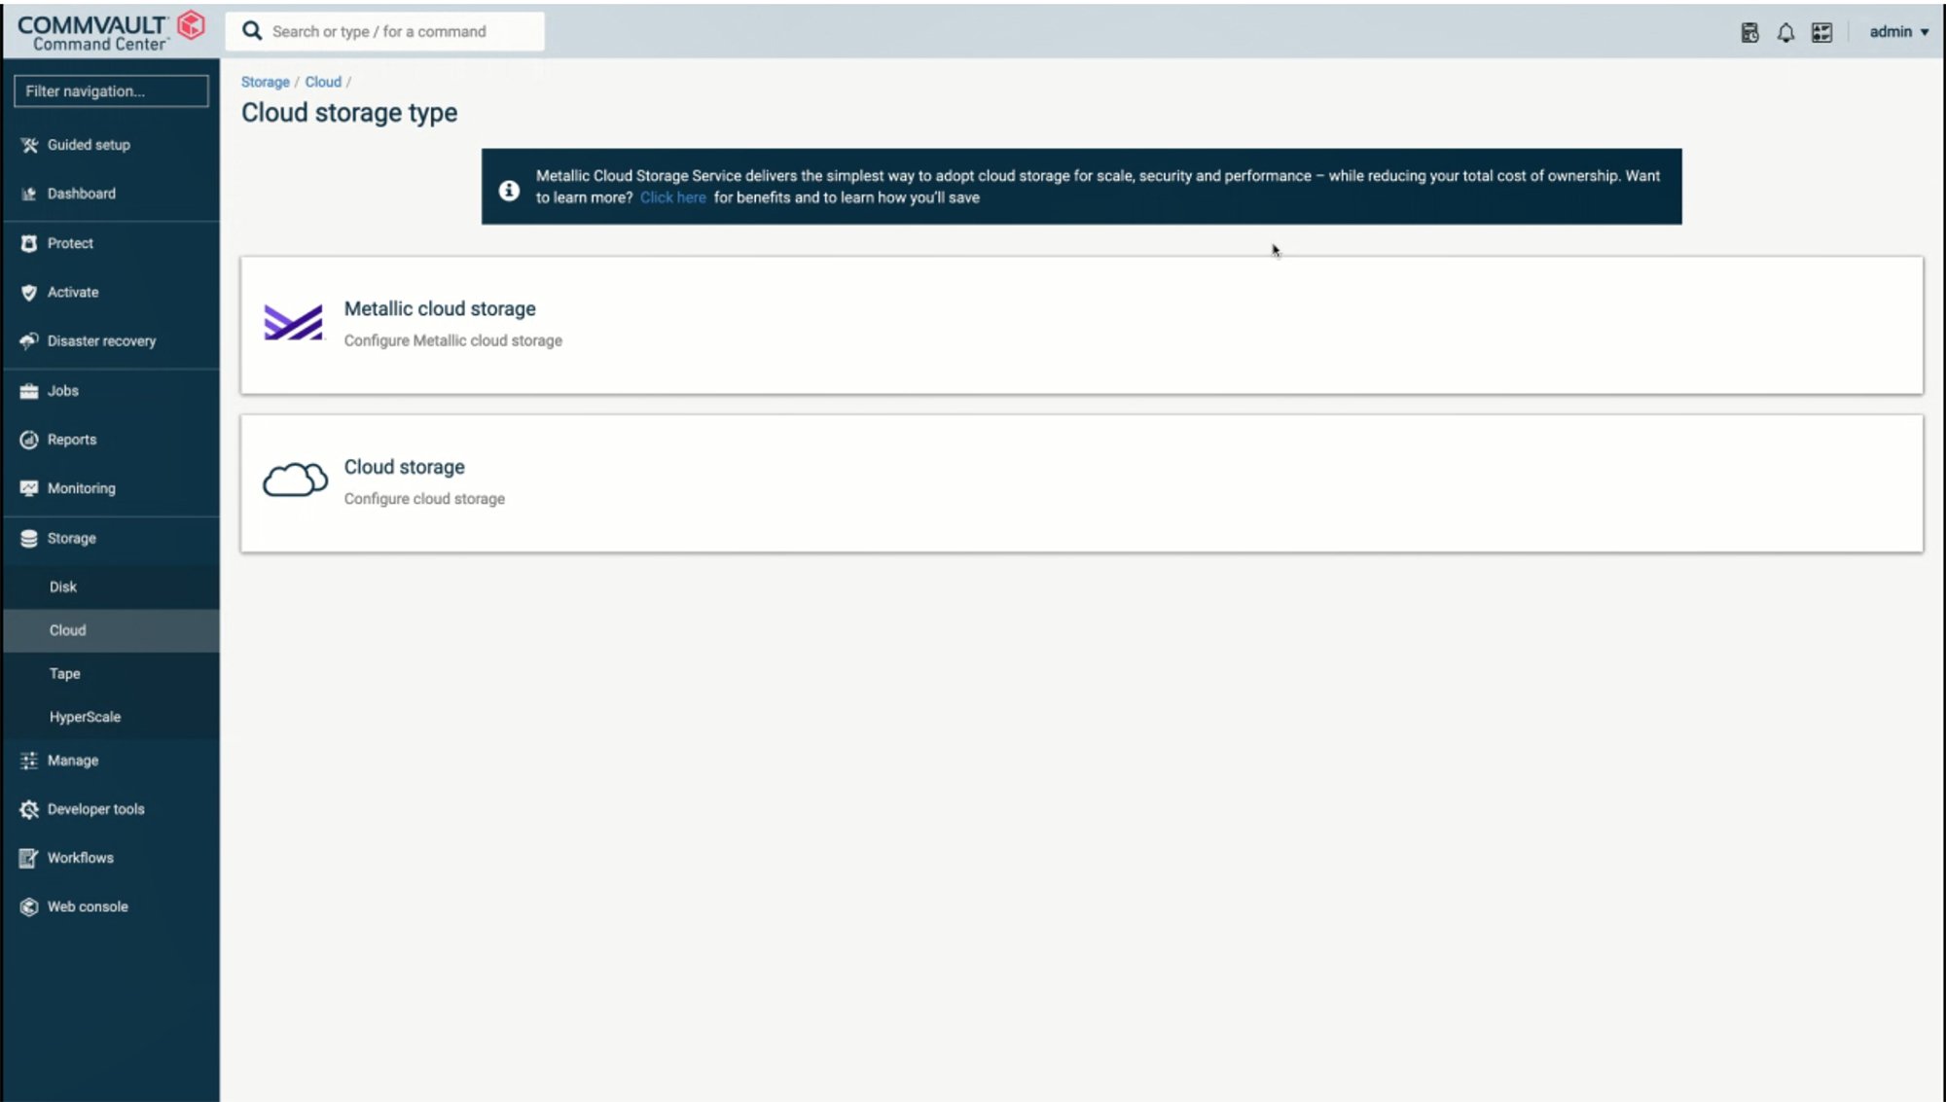Open the Storage breadcrumb link
Screen dimensions: 1946x1102
pyautogui.click(x=265, y=82)
